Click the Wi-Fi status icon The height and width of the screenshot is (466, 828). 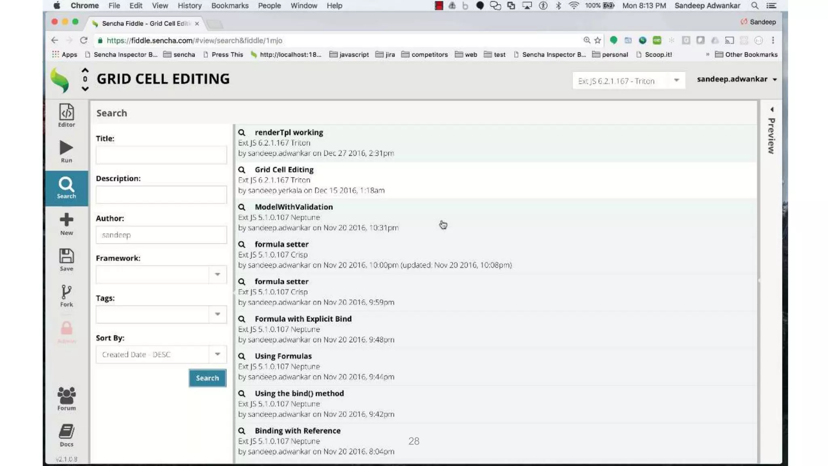pos(573,6)
